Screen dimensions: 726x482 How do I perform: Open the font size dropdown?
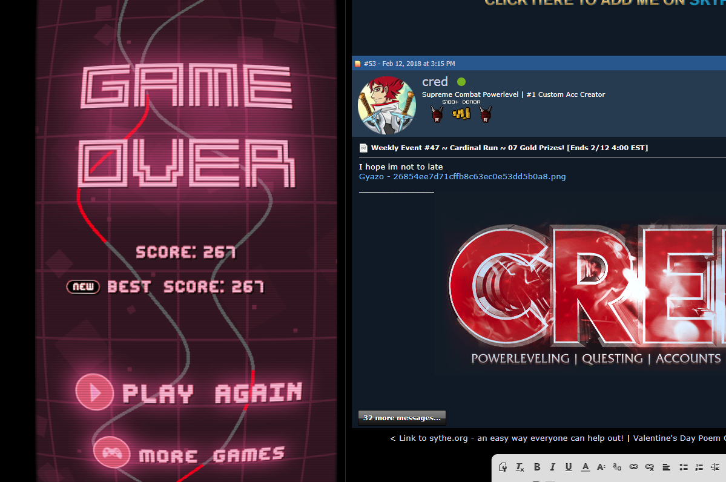point(601,467)
